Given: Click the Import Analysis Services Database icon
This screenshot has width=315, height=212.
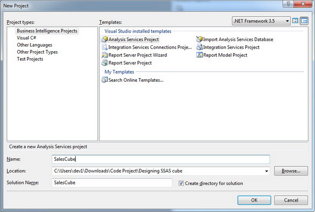Looking at the screenshot, I should [x=199, y=39].
